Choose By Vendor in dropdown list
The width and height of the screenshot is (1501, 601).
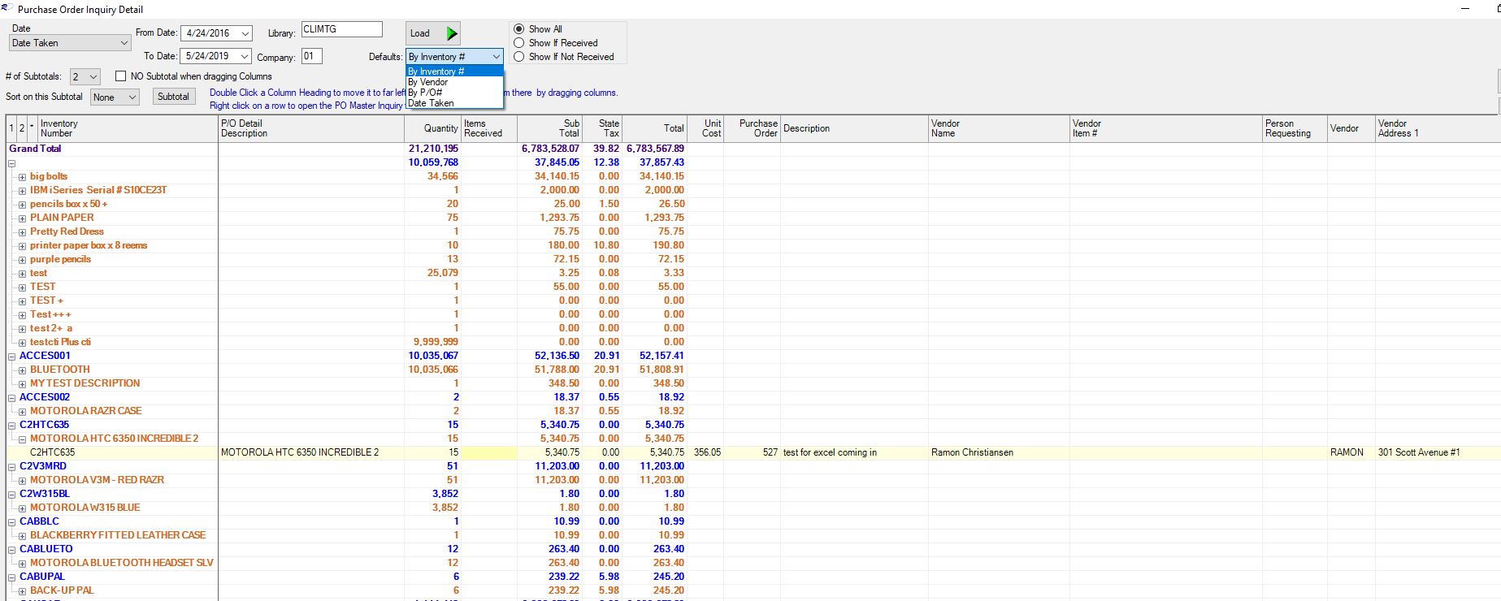point(454,82)
